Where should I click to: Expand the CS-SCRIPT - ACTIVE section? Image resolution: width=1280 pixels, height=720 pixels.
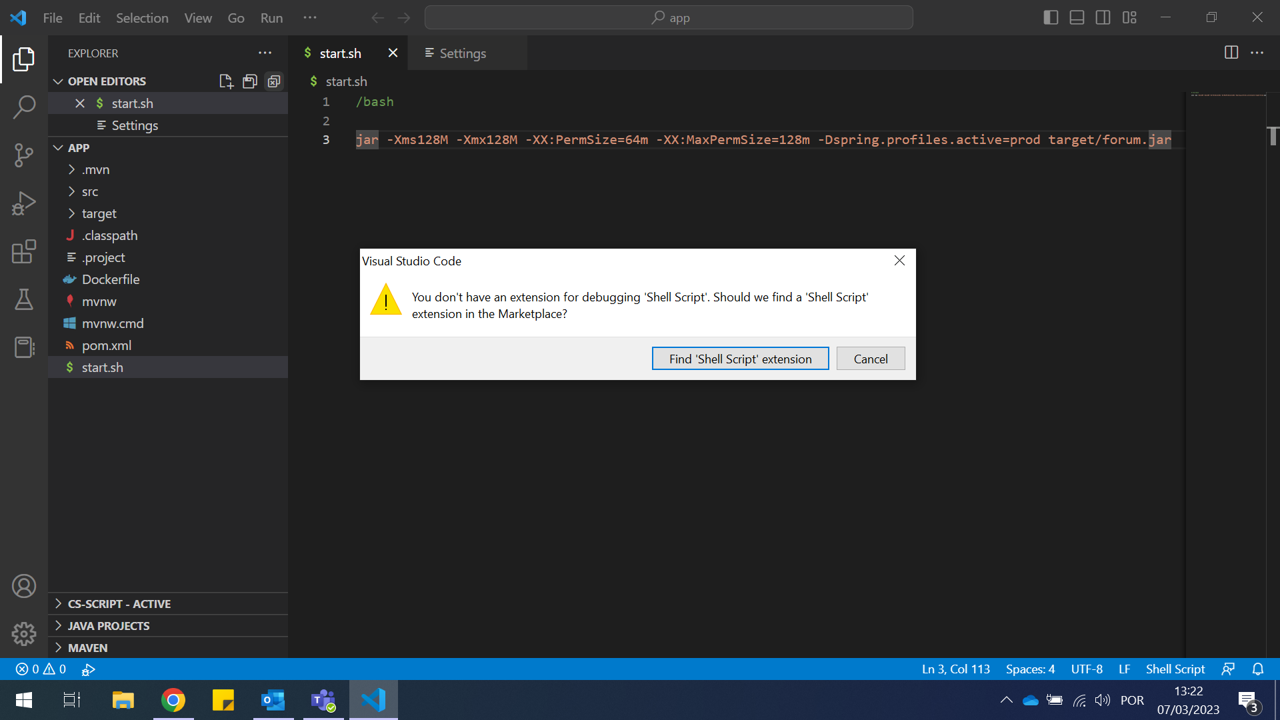coord(168,604)
